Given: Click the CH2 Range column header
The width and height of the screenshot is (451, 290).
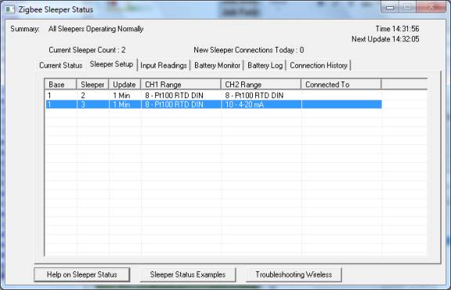Looking at the screenshot, I should pyautogui.click(x=261, y=85).
